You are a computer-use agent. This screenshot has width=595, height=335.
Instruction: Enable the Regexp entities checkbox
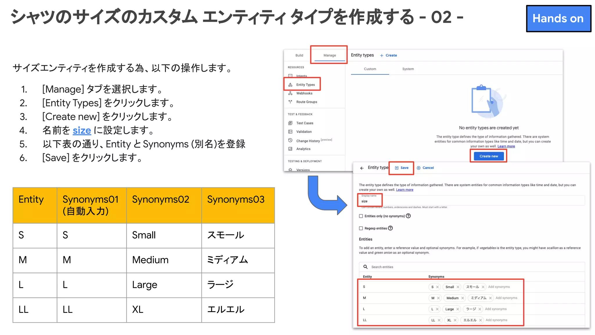point(361,228)
